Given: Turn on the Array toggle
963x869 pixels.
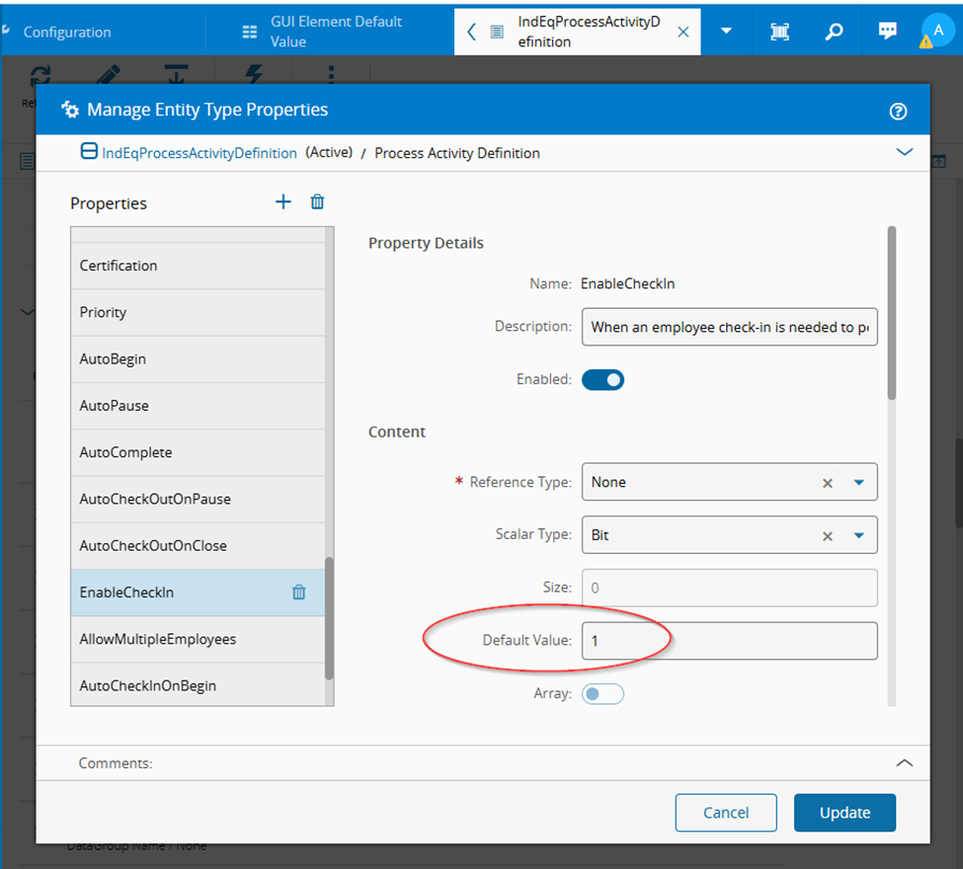Looking at the screenshot, I should pos(602,694).
